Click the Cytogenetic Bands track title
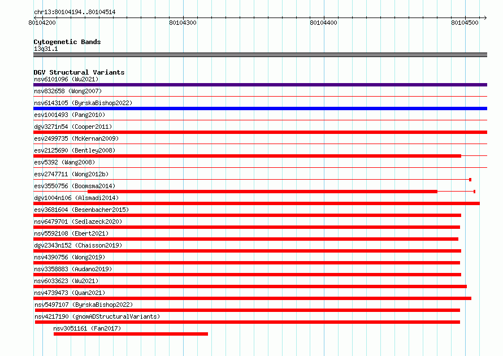The width and height of the screenshot is (503, 356). (67, 42)
